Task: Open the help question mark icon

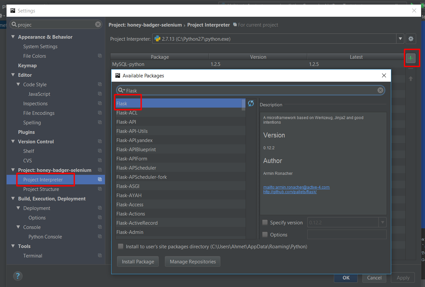Action: tap(18, 276)
